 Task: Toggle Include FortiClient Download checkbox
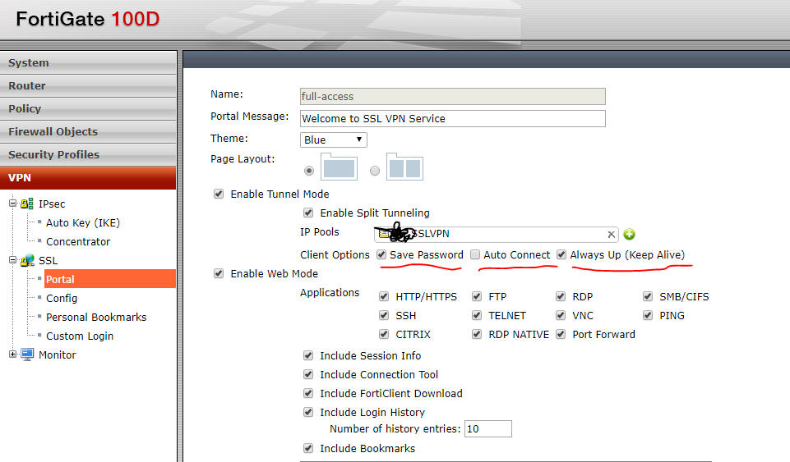point(308,393)
